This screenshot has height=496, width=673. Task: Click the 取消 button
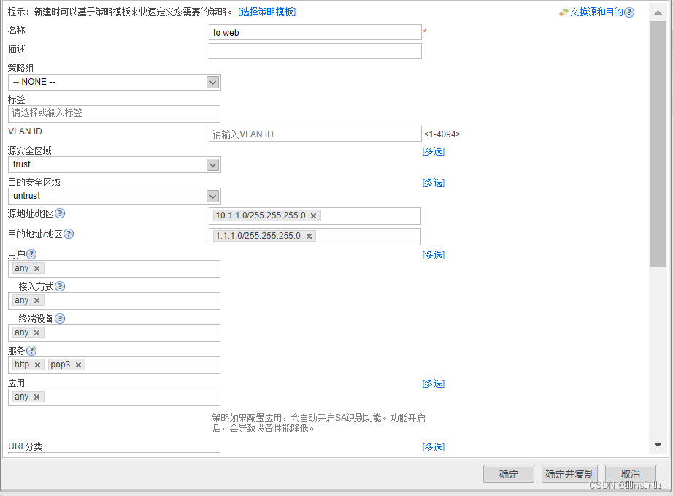tap(631, 474)
